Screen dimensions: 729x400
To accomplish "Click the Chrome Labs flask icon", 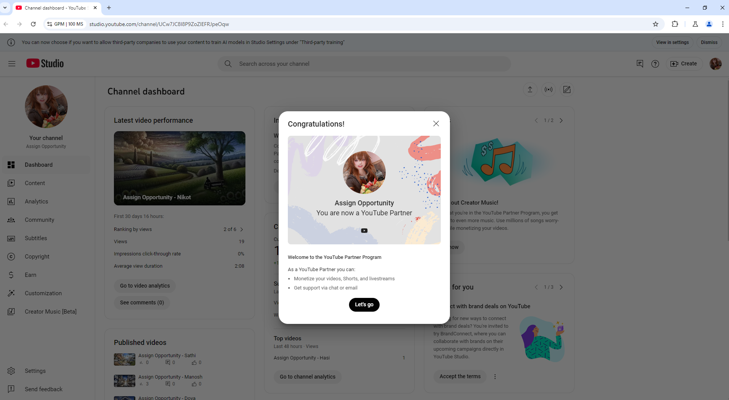I will 695,24.
